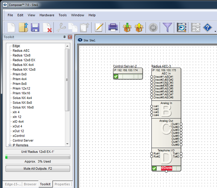Click Mute All Outputs F2 button
The height and width of the screenshot is (188, 217).
tap(38, 168)
